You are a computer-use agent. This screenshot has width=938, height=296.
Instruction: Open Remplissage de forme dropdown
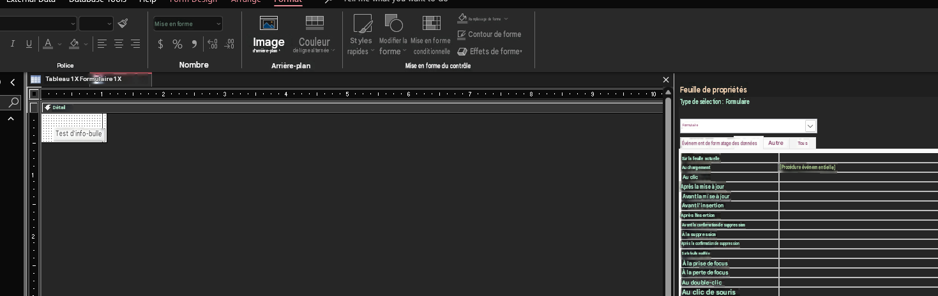[483, 18]
